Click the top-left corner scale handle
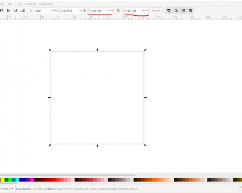The width and height of the screenshot is (242, 193). (50, 50)
